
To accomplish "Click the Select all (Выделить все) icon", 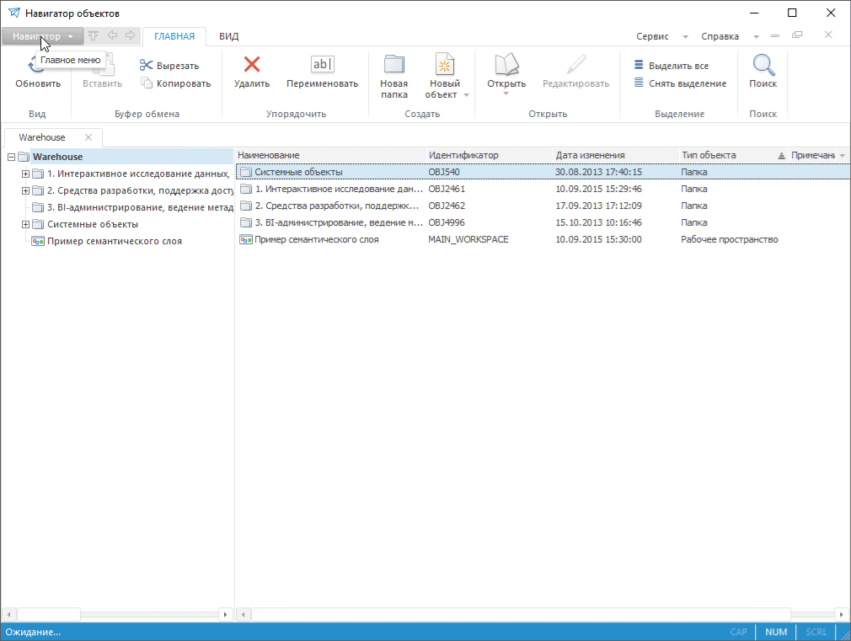I will click(x=639, y=66).
